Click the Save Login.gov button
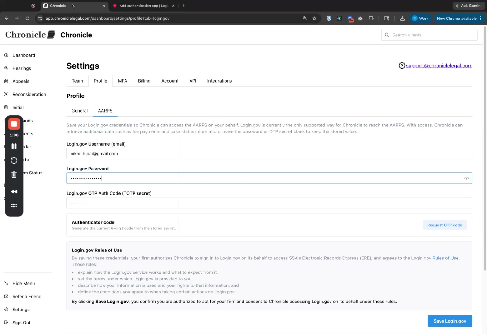The width and height of the screenshot is (487, 334). pos(450,321)
